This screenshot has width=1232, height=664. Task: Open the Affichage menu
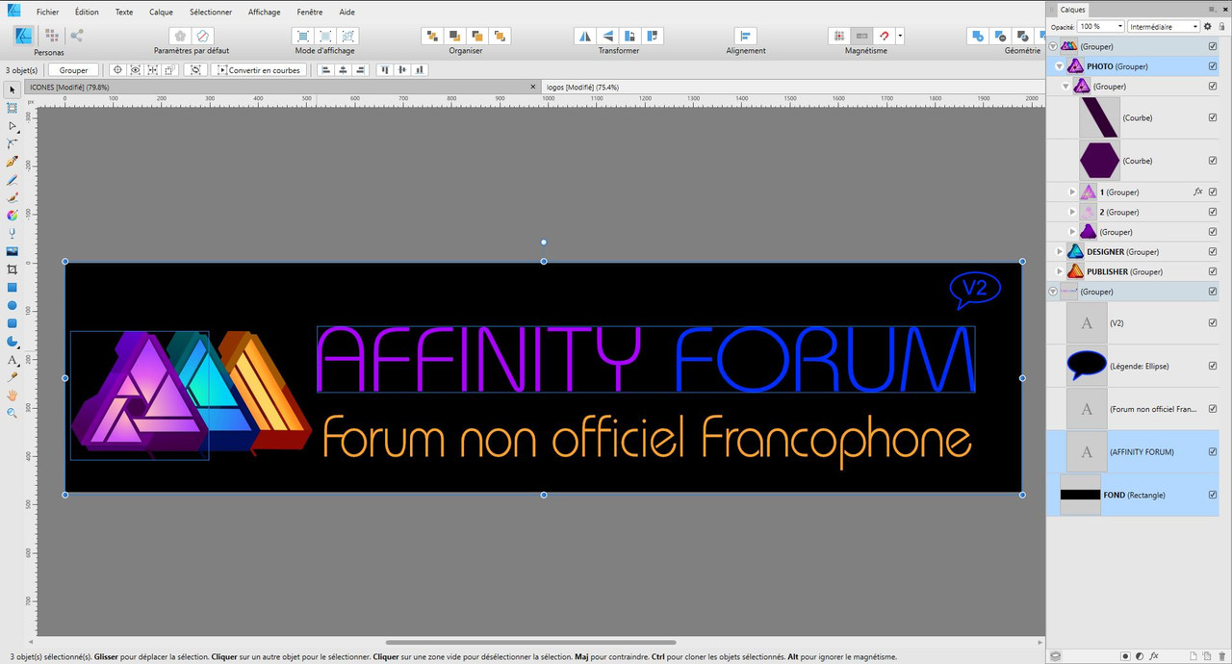point(264,12)
